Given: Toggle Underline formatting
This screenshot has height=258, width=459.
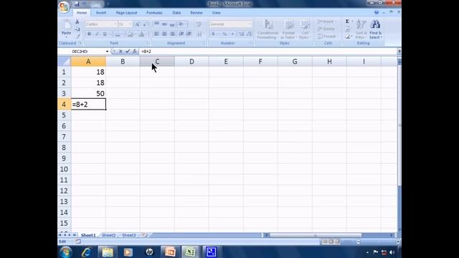Looking at the screenshot, I should click(x=105, y=34).
